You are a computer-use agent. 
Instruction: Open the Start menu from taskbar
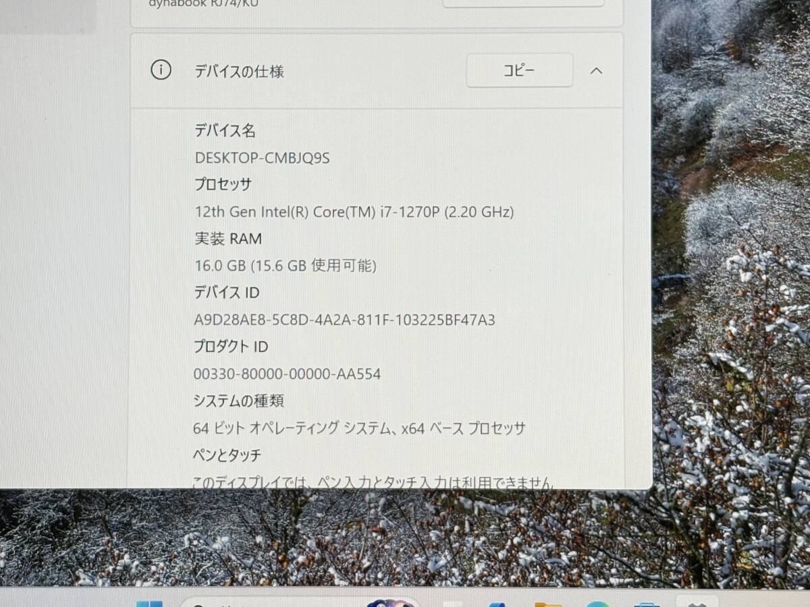point(150,602)
